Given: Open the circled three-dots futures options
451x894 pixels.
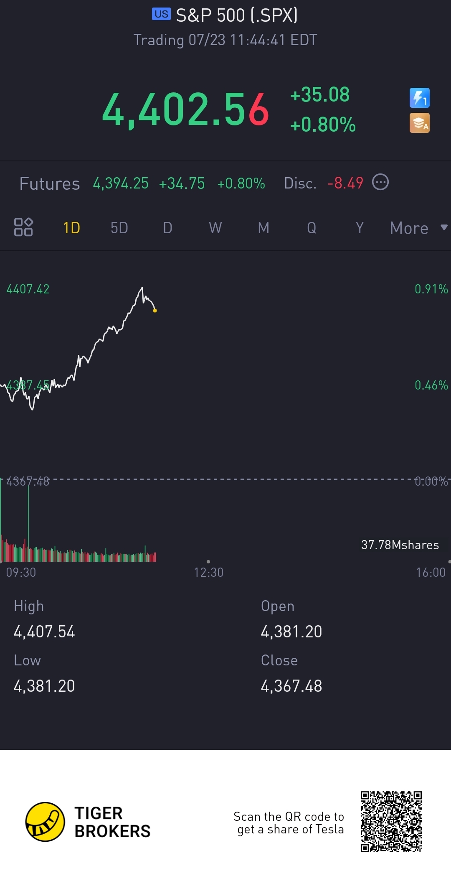Looking at the screenshot, I should pyautogui.click(x=380, y=182).
